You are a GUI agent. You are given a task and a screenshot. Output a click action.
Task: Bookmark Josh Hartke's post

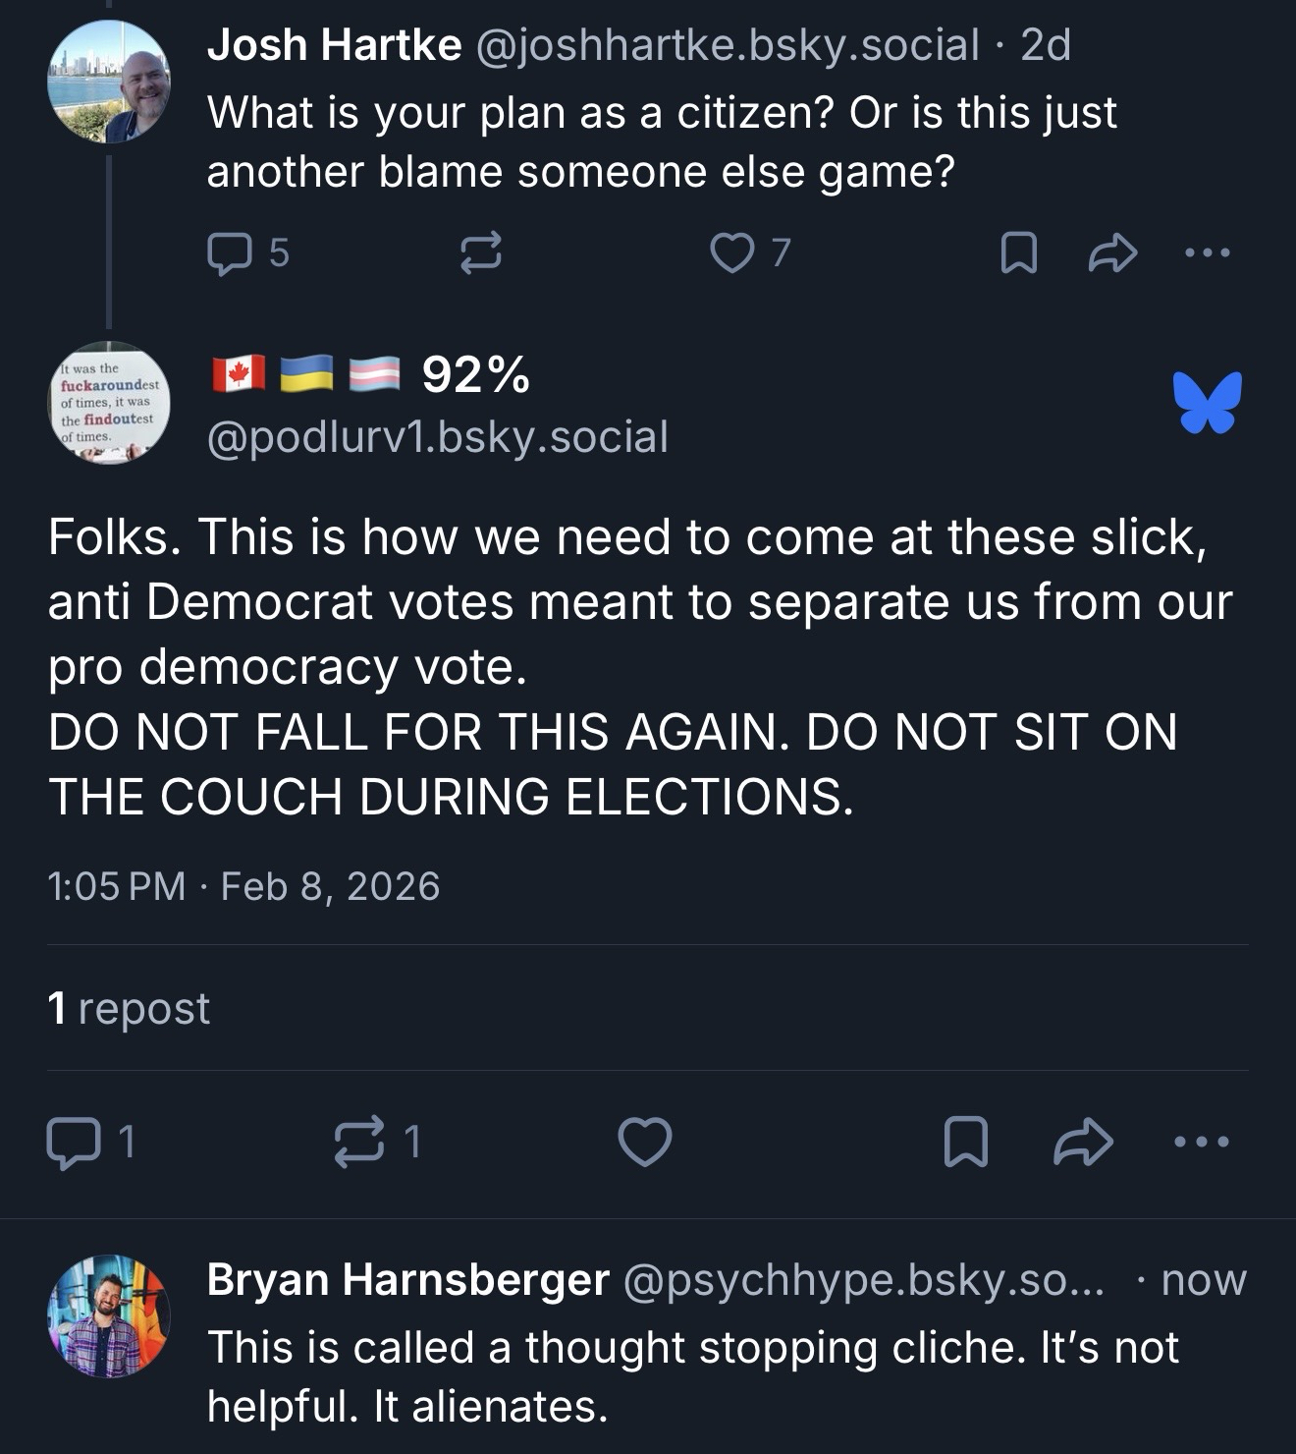(1018, 252)
